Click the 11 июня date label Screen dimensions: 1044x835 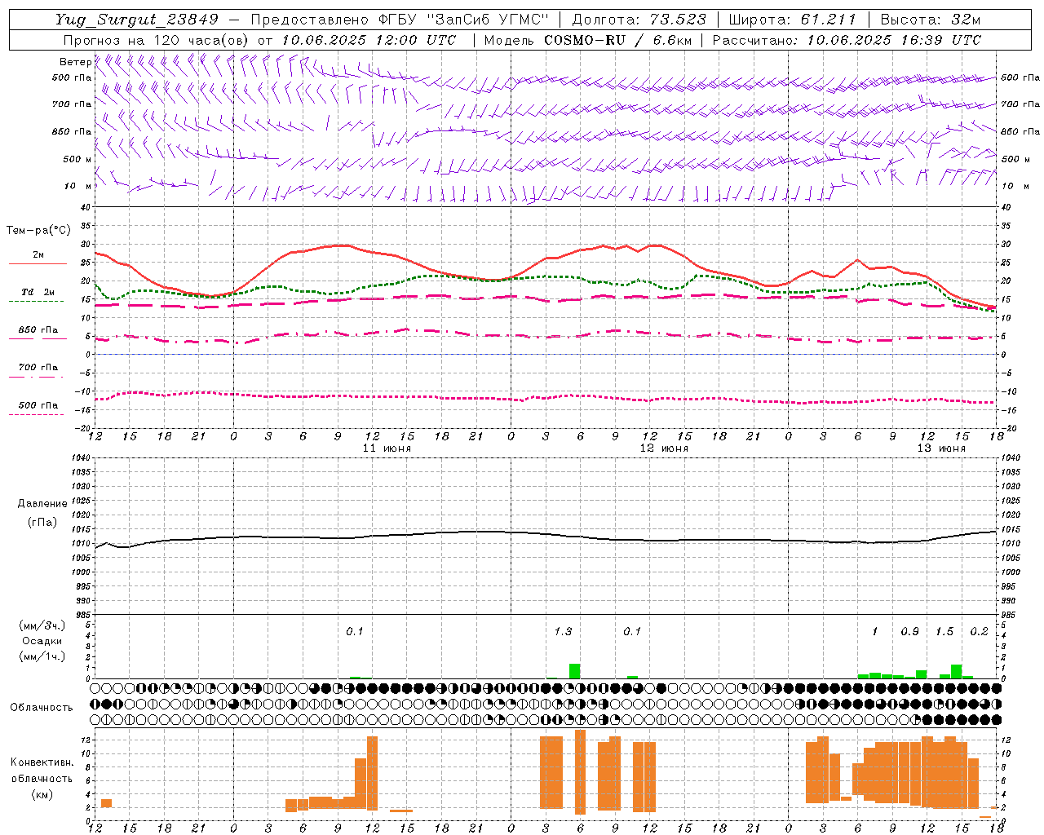[x=387, y=448]
